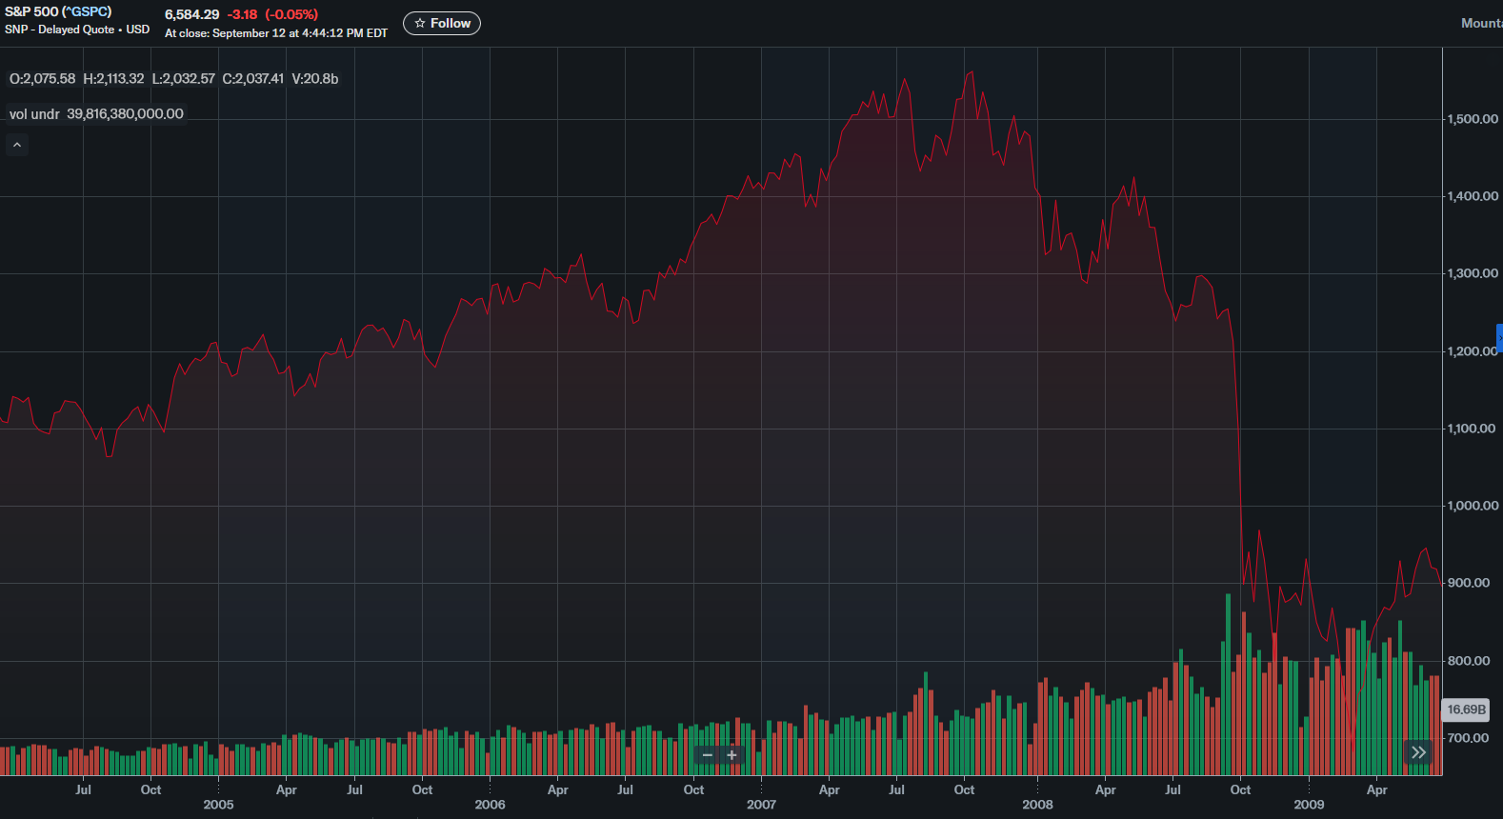
Task: Click the 2007 year label on time axis
Action: [x=761, y=805]
